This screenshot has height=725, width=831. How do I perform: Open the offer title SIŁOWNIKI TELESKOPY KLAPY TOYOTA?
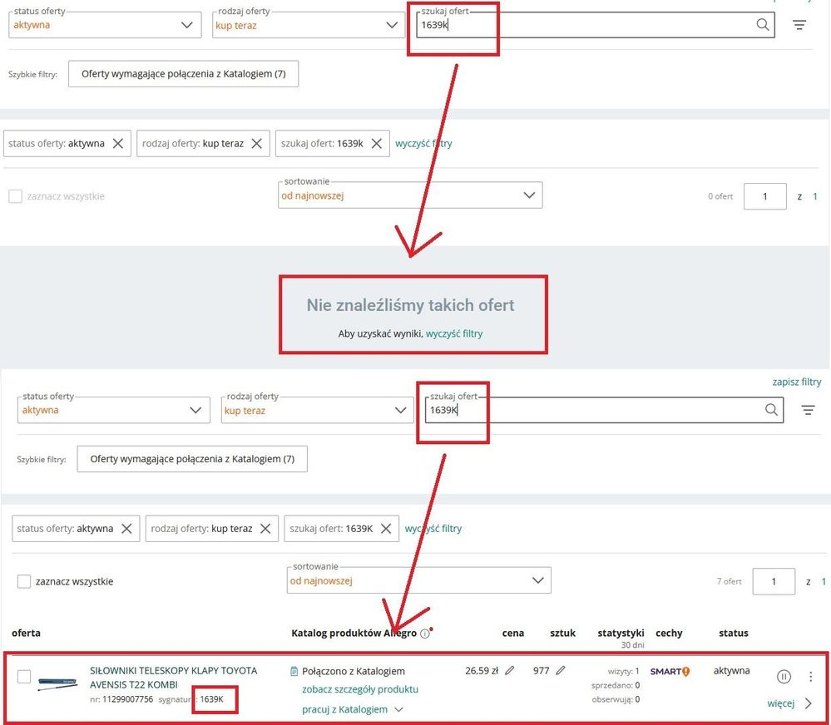pyautogui.click(x=174, y=678)
